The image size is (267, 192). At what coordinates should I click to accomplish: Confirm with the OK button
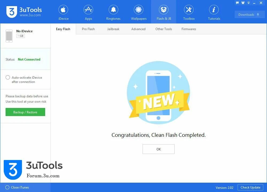(x=159, y=149)
